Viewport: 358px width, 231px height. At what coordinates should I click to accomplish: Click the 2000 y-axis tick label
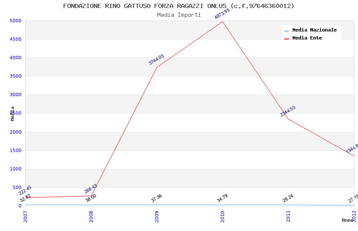[x=16, y=132]
